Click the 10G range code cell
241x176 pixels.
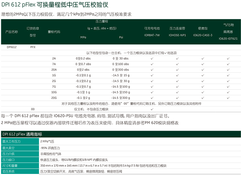(54, 92)
